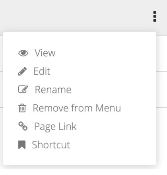Click blank popup area right of Rename
This screenshot has width=167, height=175.
click(113, 89)
